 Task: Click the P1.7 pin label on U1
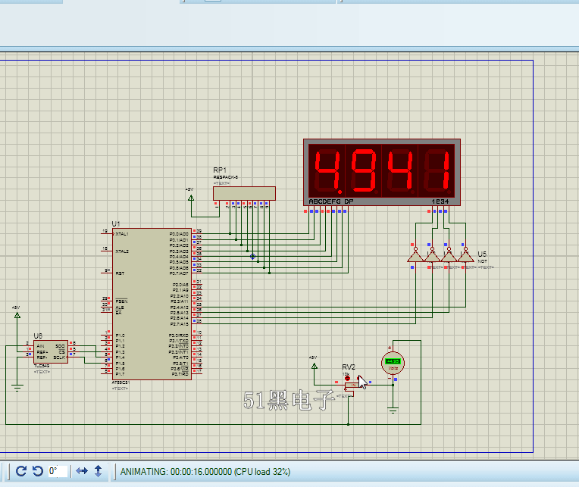click(x=120, y=374)
